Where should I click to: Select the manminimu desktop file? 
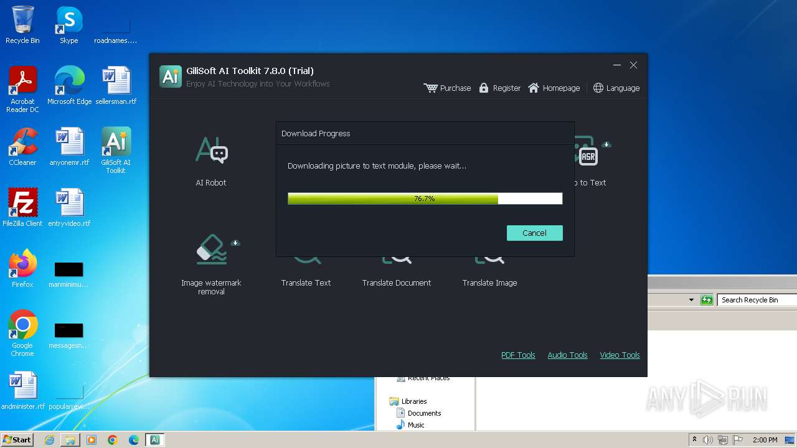69,274
